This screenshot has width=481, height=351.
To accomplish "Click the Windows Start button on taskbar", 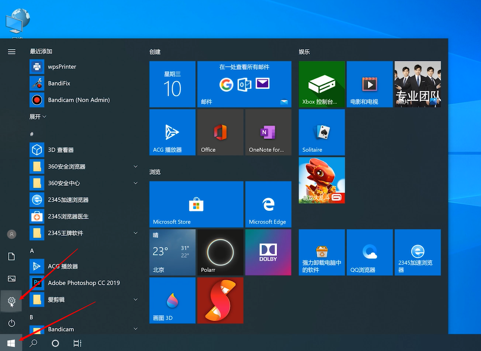I will (11, 343).
